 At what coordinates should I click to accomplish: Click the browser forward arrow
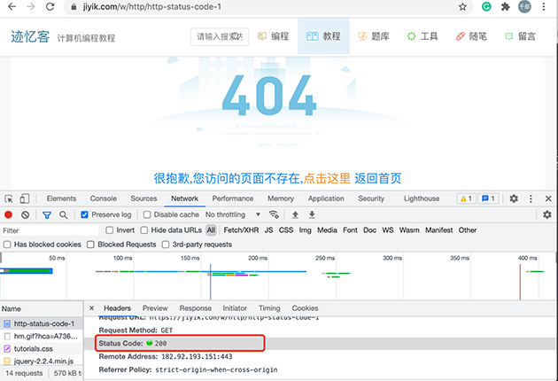(x=31, y=6)
